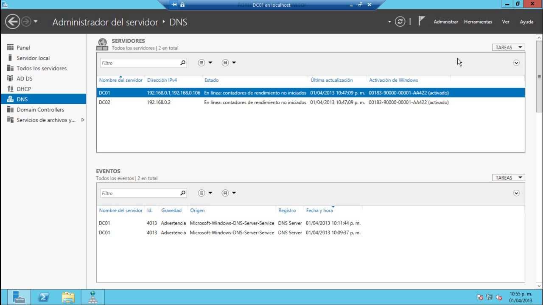
Task: Click IP address 192.168.0.2
Action: point(159,102)
